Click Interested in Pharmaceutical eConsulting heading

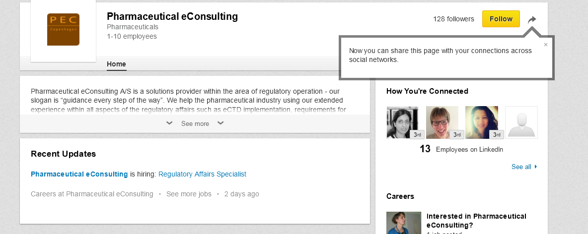[476, 221]
